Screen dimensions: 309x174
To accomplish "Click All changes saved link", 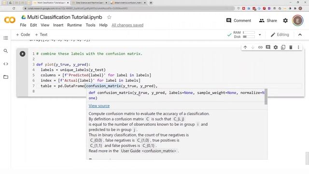I will [x=127, y=25].
